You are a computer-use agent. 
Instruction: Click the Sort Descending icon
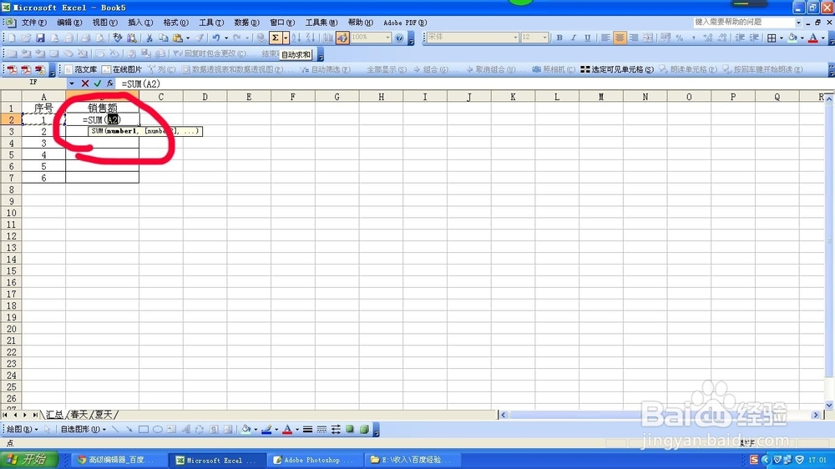[x=311, y=38]
